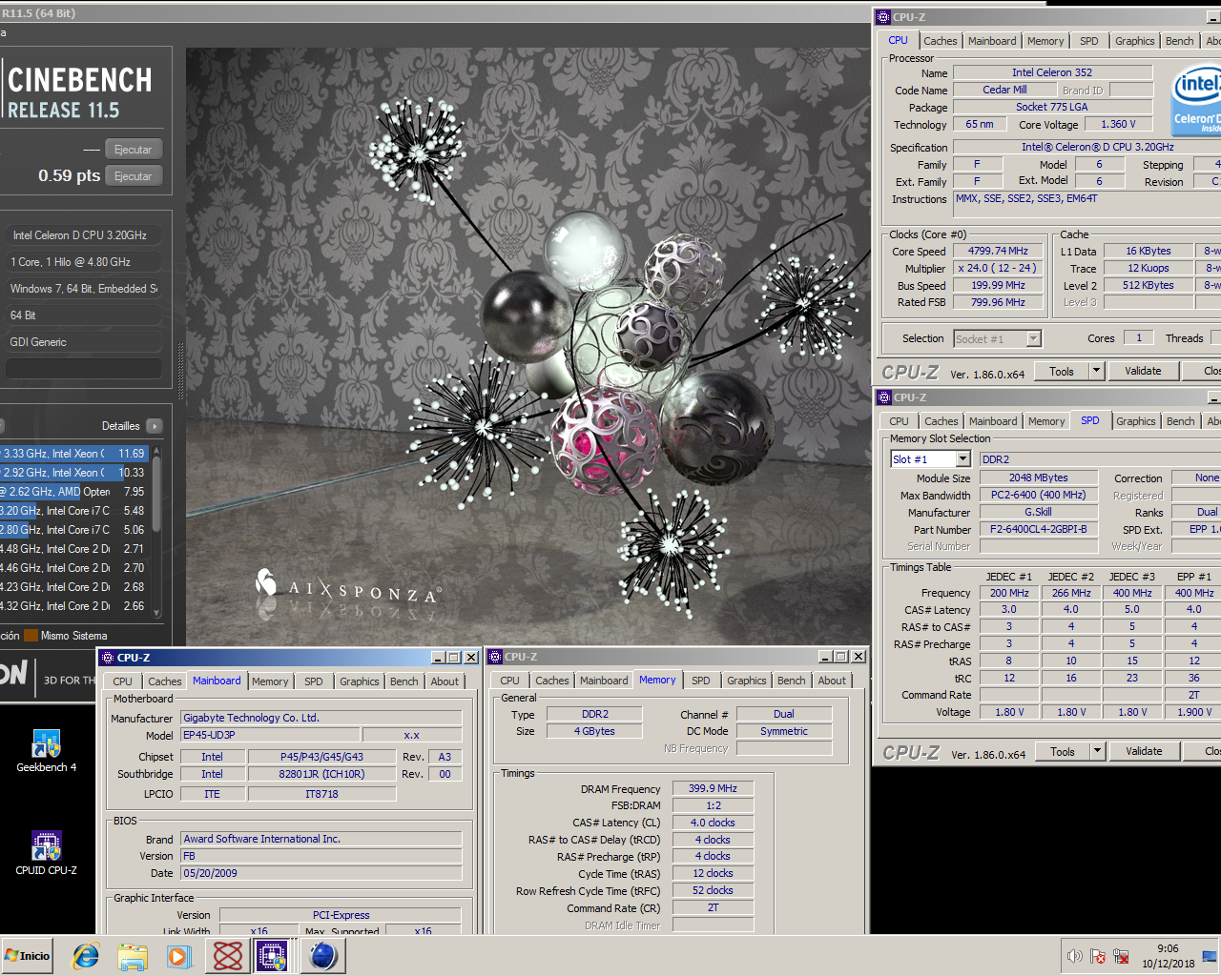Open Tools dropdown arrow in CPU window
Screen dimensions: 1221x976
pos(1097,371)
